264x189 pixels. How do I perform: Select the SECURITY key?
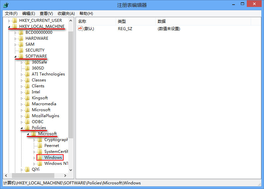point(35,50)
